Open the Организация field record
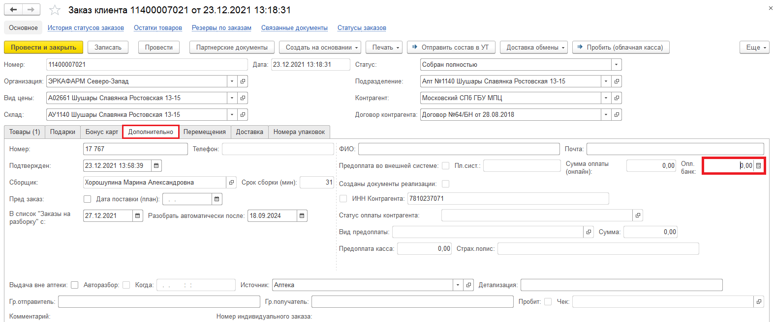This screenshot has width=775, height=322. click(243, 81)
